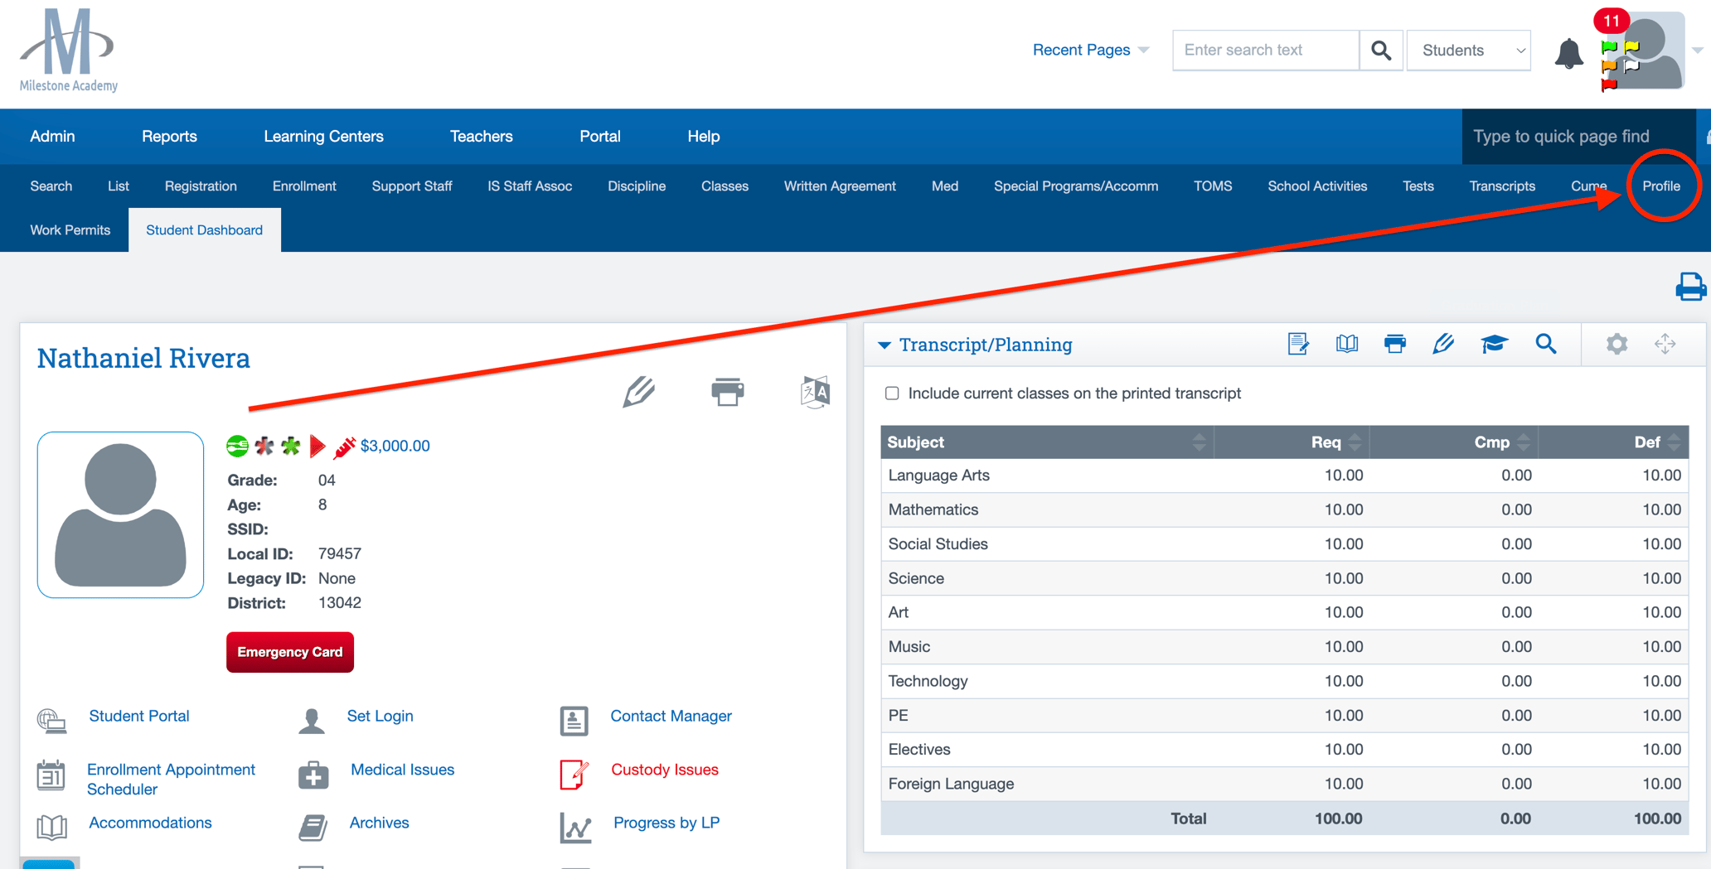Click the Emergency Card button

click(290, 652)
